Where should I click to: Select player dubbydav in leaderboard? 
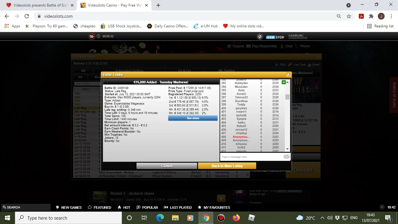coord(241,83)
